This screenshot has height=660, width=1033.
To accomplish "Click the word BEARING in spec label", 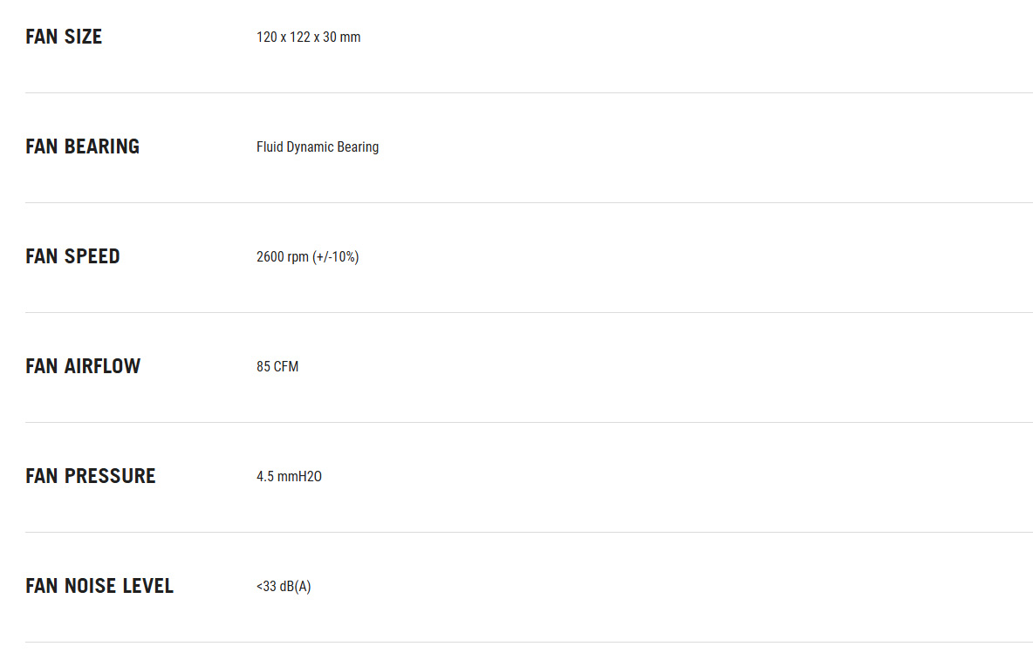I will (x=102, y=146).
